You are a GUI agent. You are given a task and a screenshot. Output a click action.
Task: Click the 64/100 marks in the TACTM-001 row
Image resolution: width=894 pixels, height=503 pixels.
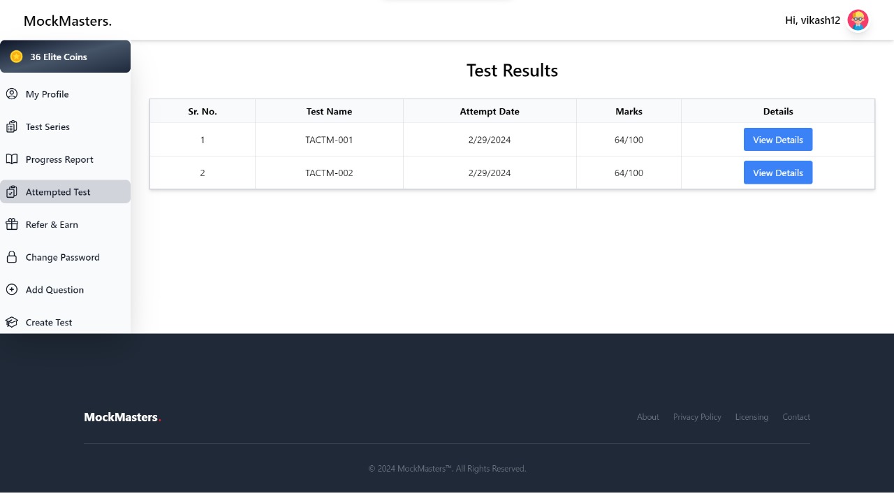coord(629,140)
